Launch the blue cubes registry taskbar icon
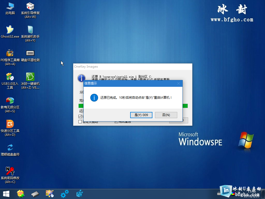 pos(80,194)
